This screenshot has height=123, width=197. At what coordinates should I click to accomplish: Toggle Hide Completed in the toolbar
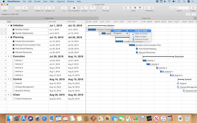(74, 8)
